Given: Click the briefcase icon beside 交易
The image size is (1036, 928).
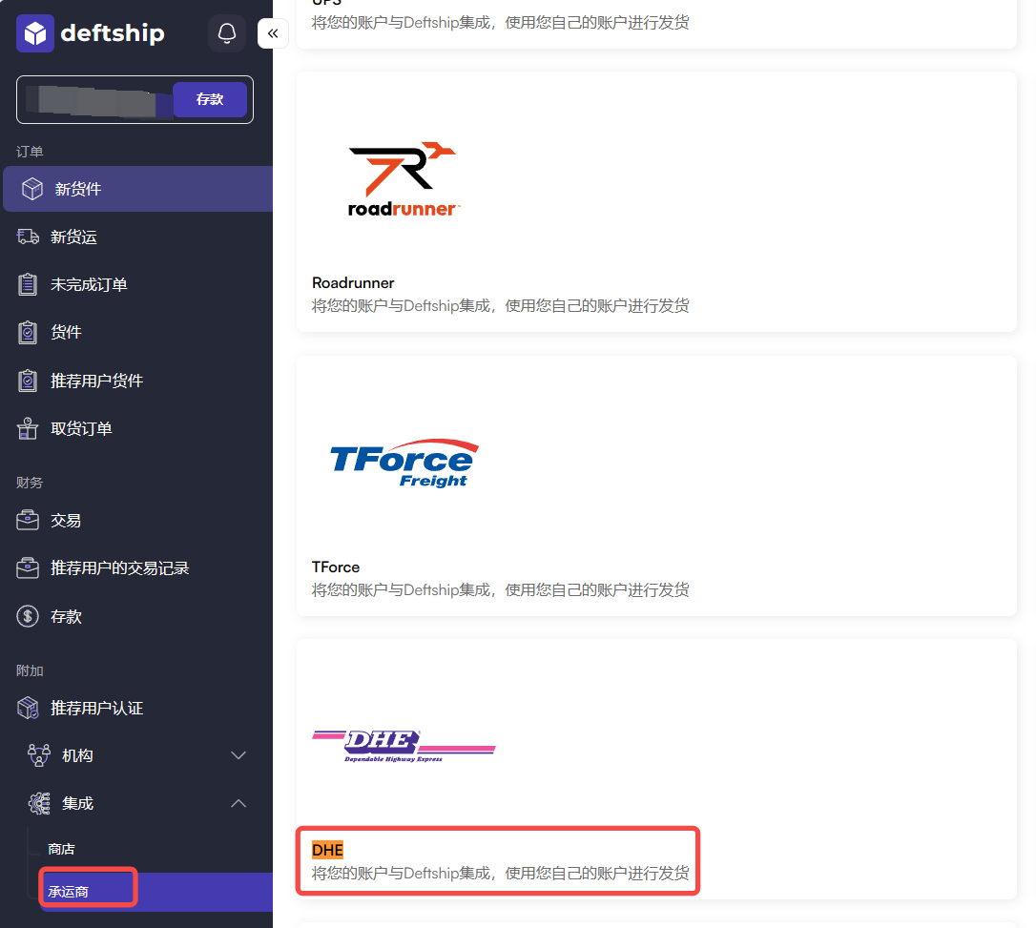Looking at the screenshot, I should (28, 520).
